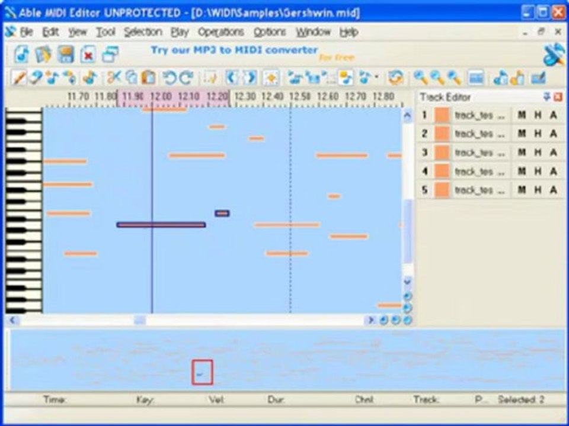Open the color swatch of track 5
This screenshot has height=426, width=569.
click(442, 189)
